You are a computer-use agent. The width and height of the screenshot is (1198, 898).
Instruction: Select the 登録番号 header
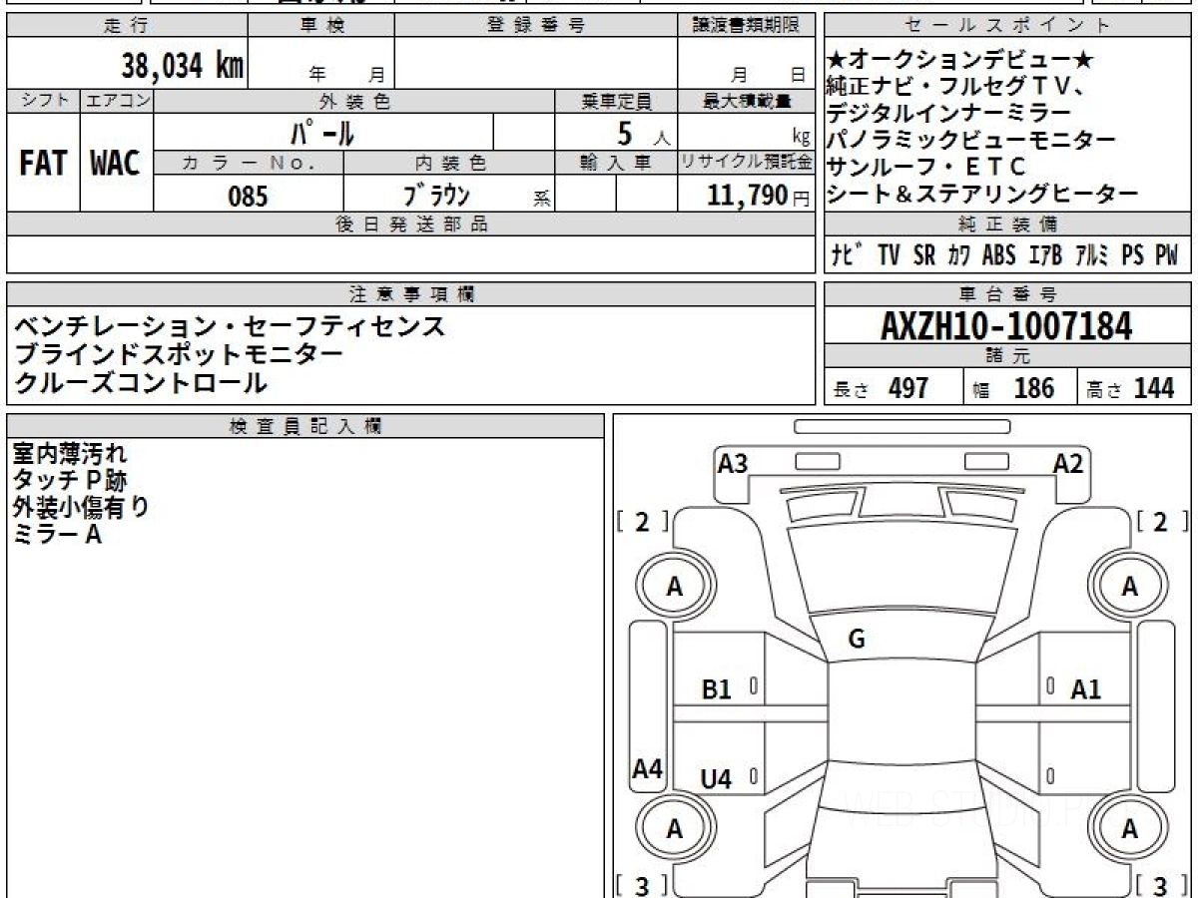pos(536,26)
